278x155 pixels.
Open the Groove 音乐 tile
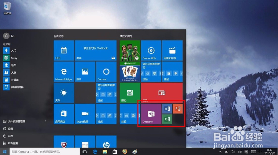click(x=151, y=50)
